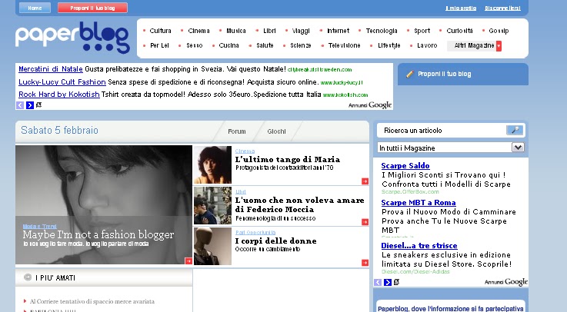Screen dimensions: 567x312
Task: Open the Cucina category
Action: pyautogui.click(x=229, y=45)
